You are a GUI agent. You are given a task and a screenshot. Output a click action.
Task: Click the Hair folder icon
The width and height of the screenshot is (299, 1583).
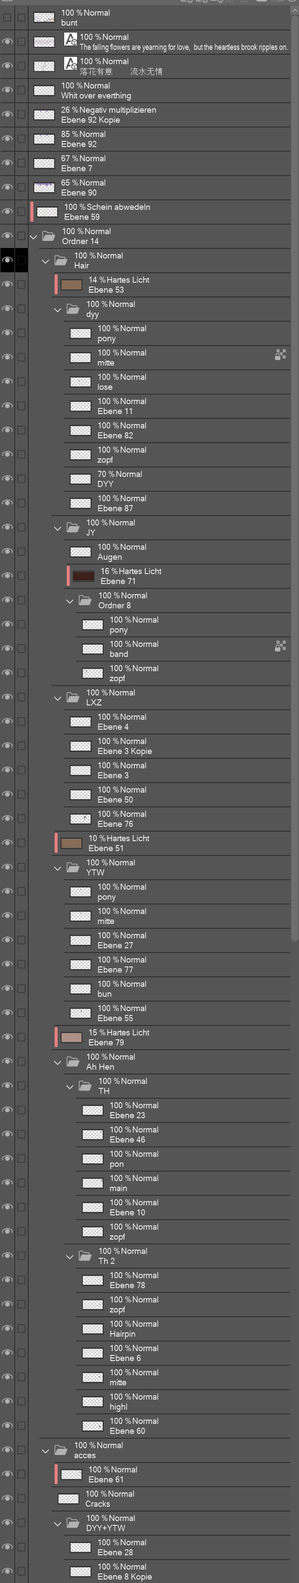(x=61, y=261)
